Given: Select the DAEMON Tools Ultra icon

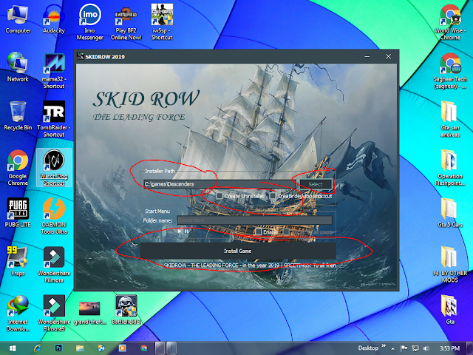Looking at the screenshot, I should 54,216.
